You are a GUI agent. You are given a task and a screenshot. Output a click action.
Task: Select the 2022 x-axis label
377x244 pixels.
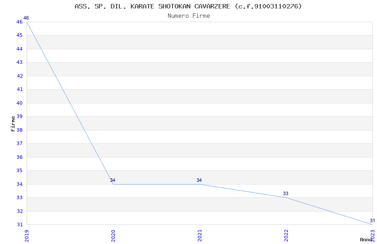286,236
